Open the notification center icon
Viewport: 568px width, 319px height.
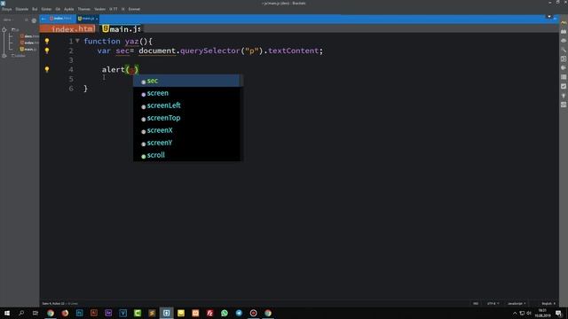click(x=558, y=313)
